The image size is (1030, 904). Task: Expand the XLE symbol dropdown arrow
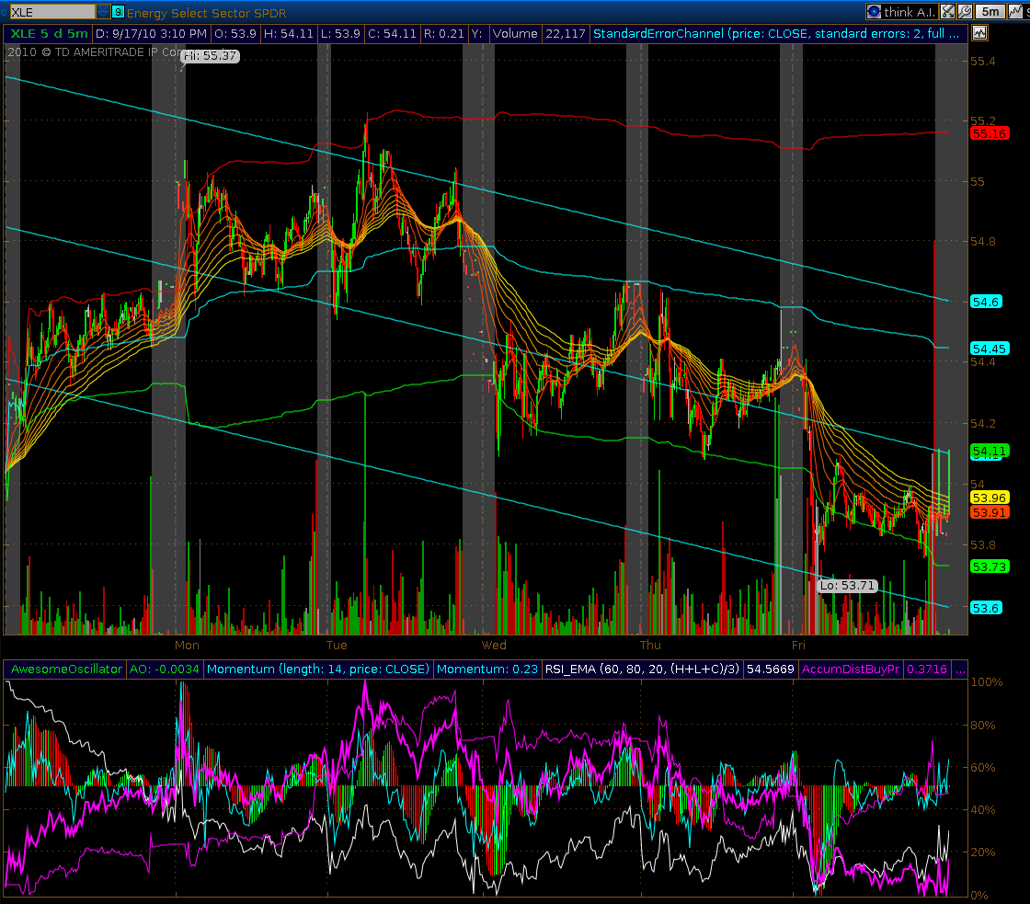pyautogui.click(x=103, y=11)
